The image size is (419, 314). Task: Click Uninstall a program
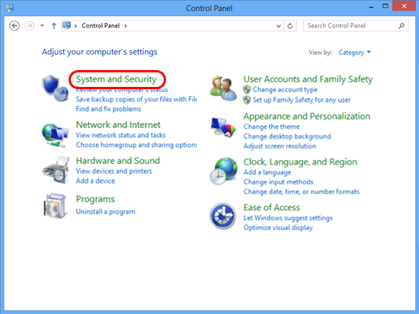pyautogui.click(x=105, y=212)
